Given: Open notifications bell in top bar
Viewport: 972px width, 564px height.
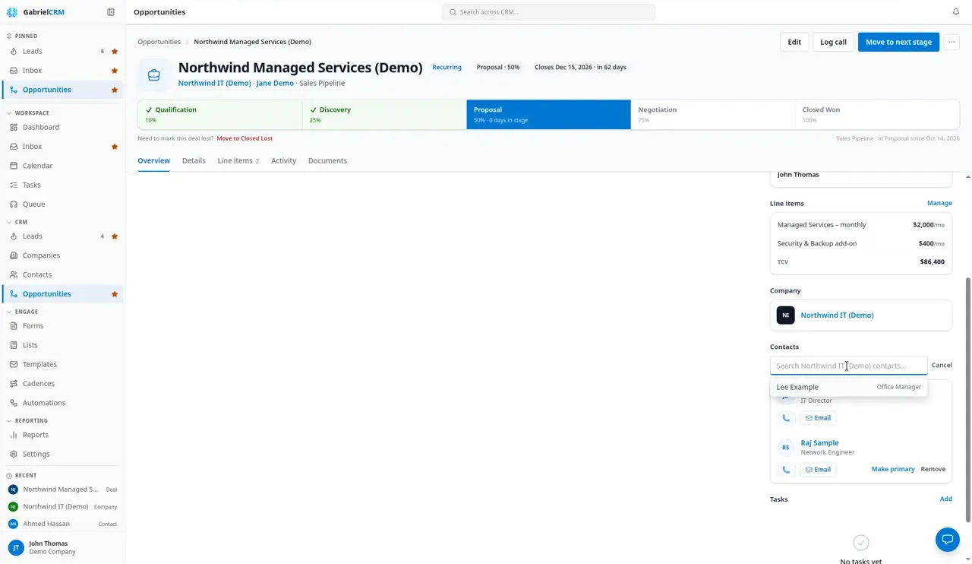Looking at the screenshot, I should point(956,12).
